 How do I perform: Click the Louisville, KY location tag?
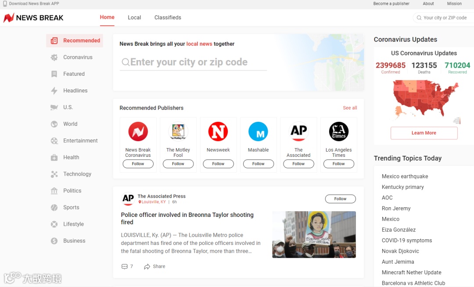pos(152,202)
